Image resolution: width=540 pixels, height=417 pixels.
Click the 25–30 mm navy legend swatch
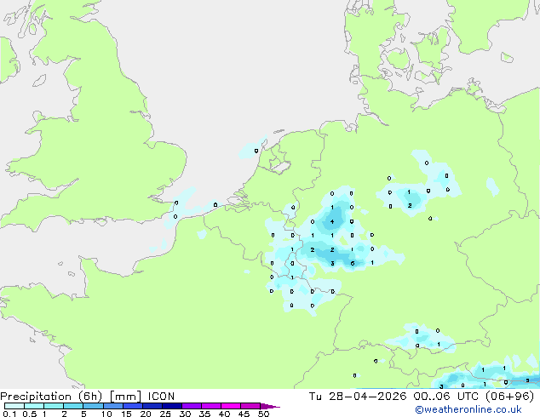click(171, 406)
